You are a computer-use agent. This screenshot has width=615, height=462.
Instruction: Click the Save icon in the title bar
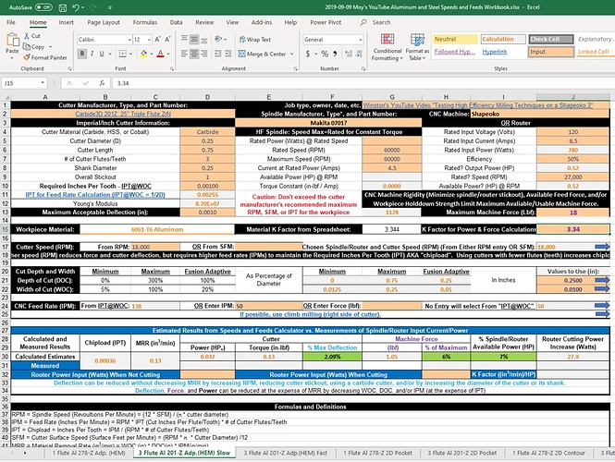62,7
